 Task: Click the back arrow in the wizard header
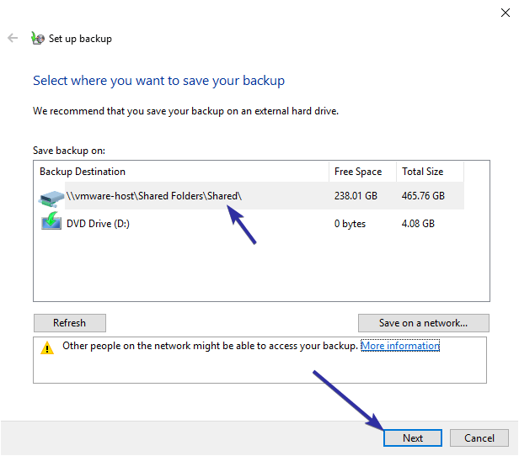pyautogui.click(x=13, y=38)
